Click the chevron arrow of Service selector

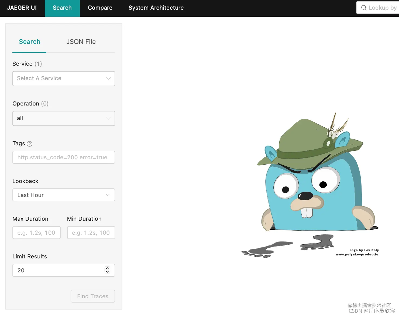click(x=108, y=79)
